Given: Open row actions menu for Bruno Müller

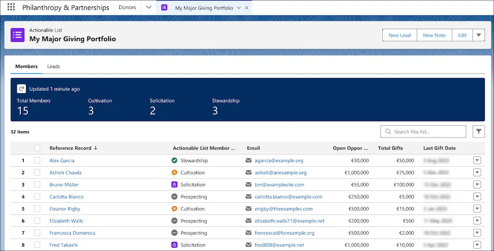Looking at the screenshot, I should coord(477,184).
